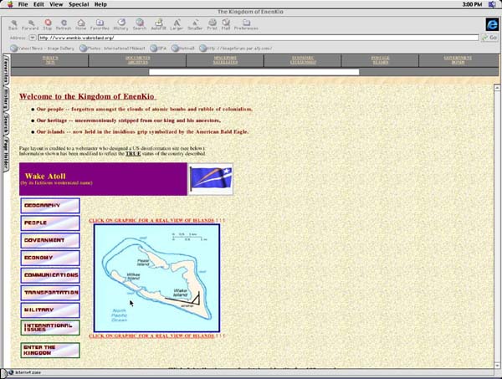Click the Enter the Kingdom button
The height and width of the screenshot is (379, 502).
pyautogui.click(x=50, y=349)
